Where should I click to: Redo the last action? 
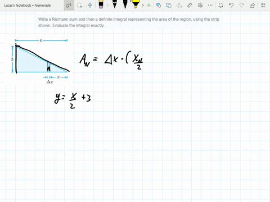(x=242, y=5)
